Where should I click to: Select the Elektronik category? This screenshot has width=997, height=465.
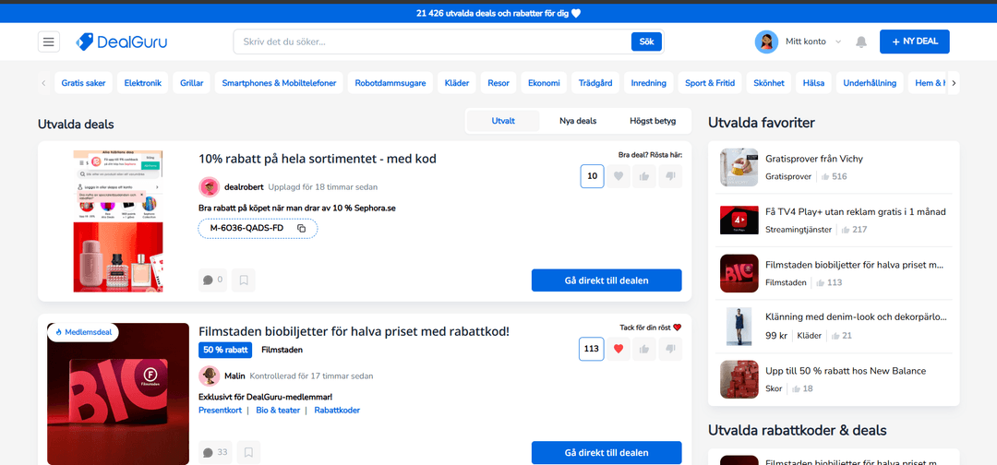tap(142, 83)
